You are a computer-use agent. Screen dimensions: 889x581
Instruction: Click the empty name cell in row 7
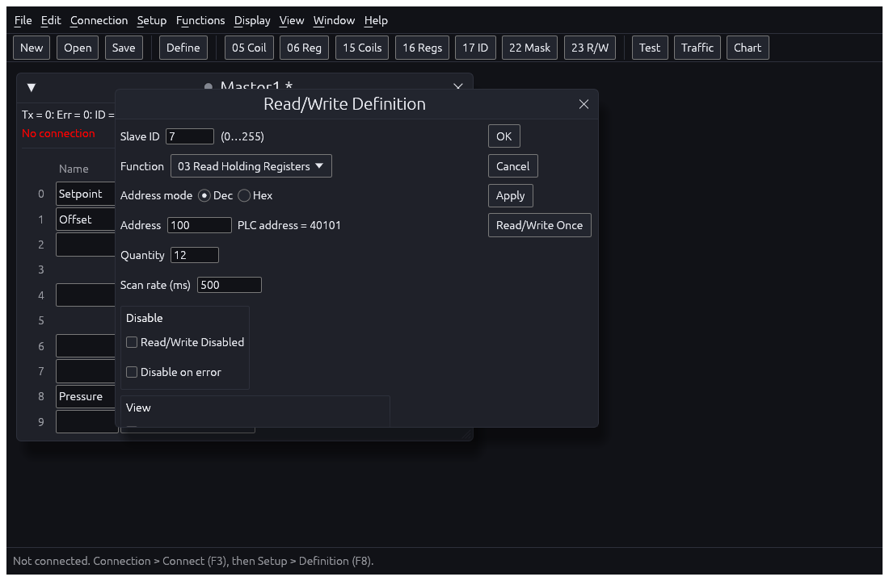[x=86, y=371]
